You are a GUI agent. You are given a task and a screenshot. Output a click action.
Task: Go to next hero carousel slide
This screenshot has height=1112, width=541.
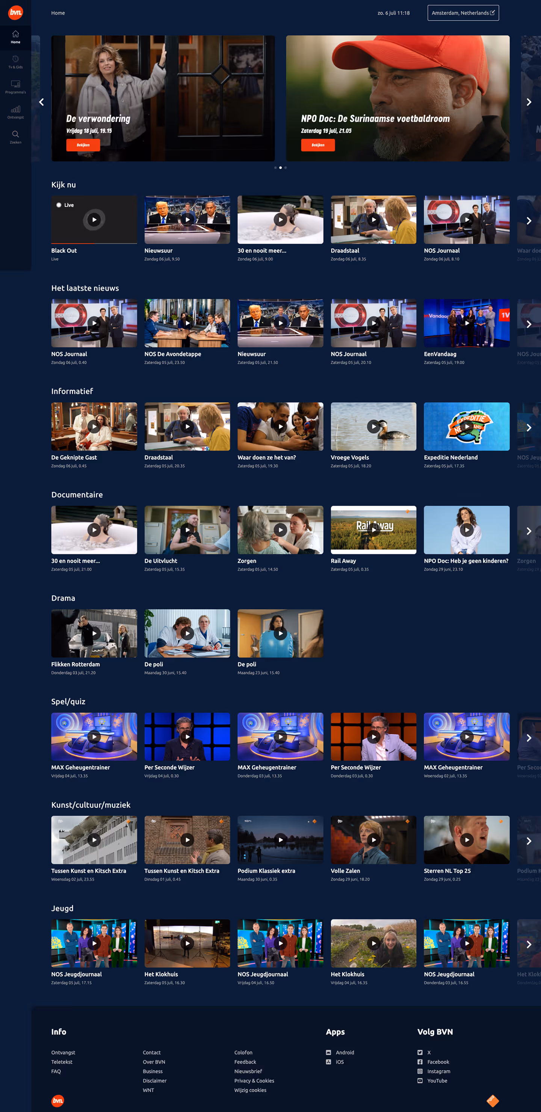click(529, 102)
